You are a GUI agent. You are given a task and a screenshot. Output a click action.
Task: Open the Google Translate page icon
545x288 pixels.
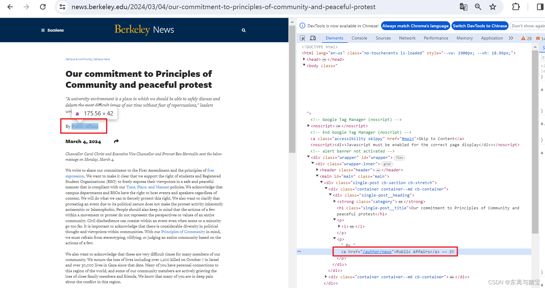[x=463, y=7]
